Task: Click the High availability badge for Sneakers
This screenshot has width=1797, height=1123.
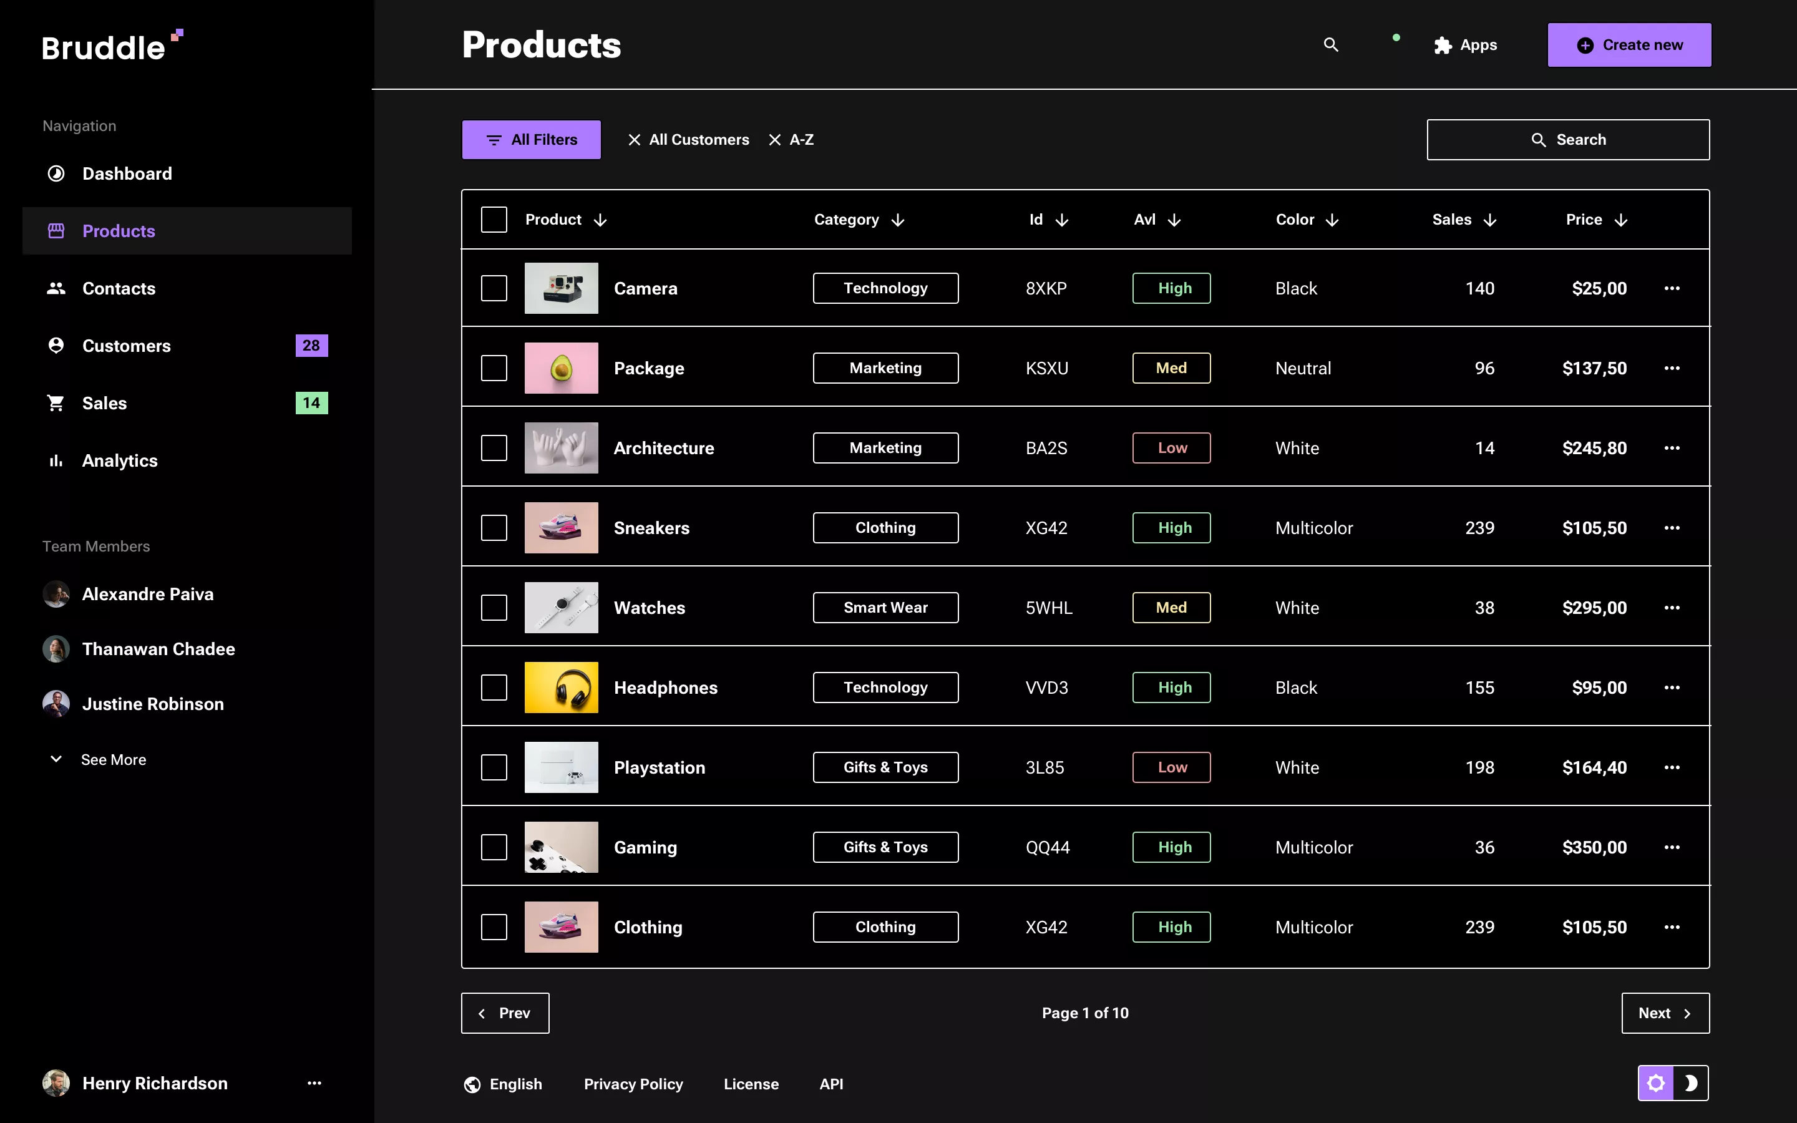Action: pyautogui.click(x=1172, y=527)
